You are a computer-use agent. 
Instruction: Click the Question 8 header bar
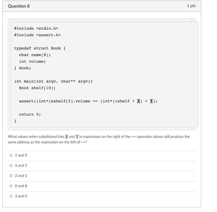(19, 6)
